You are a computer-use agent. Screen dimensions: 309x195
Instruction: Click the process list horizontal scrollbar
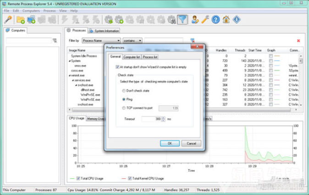181,110
